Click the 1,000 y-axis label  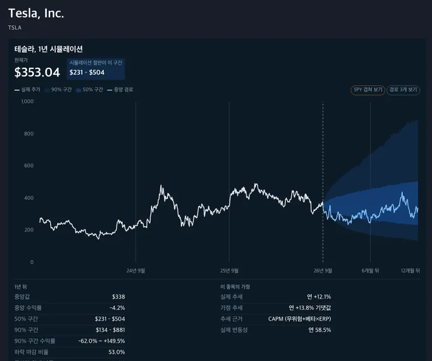click(x=27, y=102)
